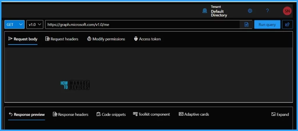Click the Run query button
The image size is (298, 131).
tap(267, 24)
